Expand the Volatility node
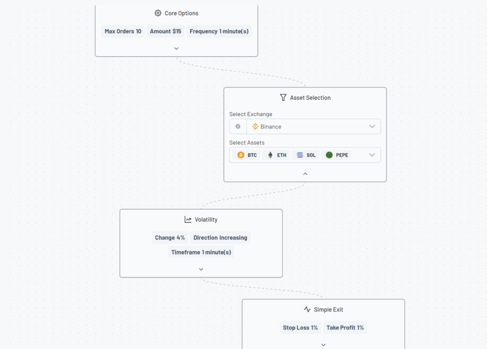The image size is (487, 349). tap(201, 269)
